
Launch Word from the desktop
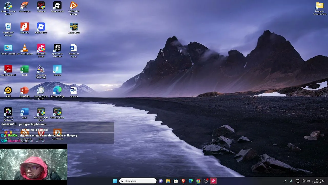point(25,113)
